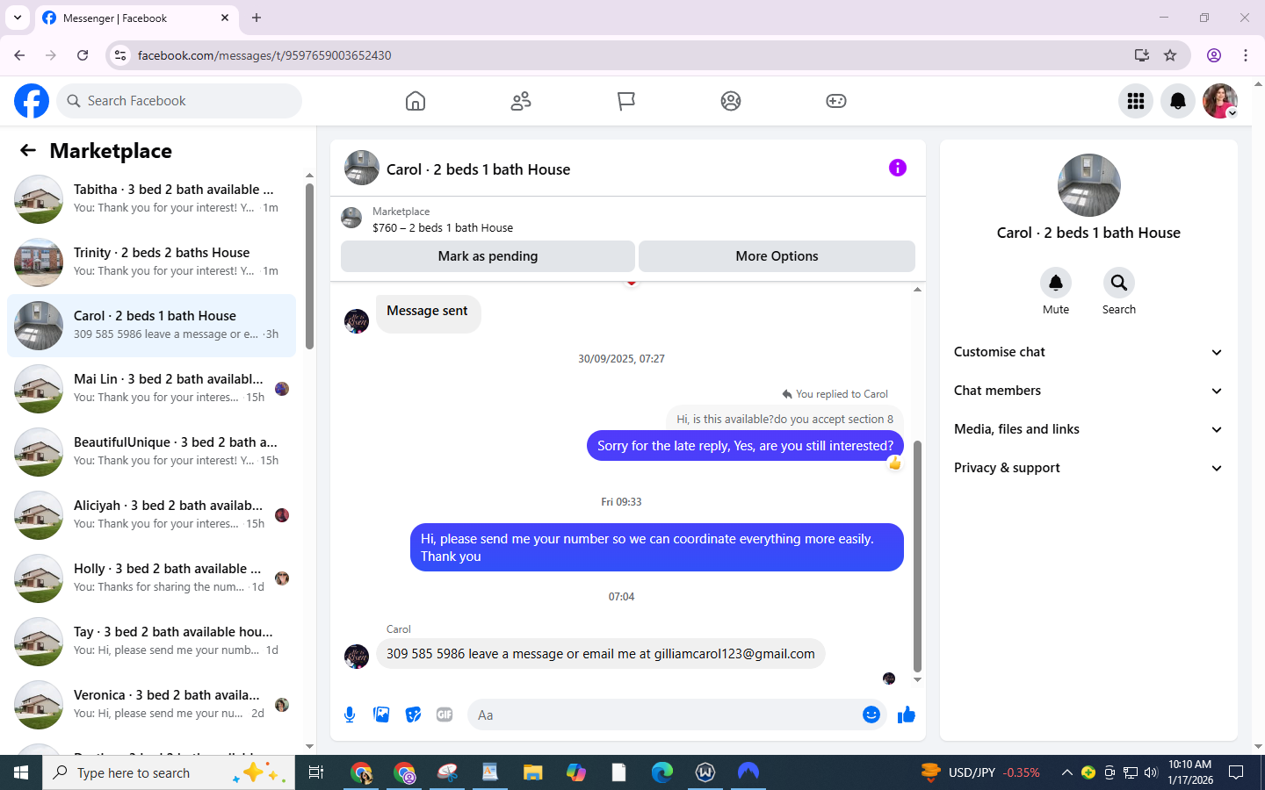Record a voice clip microphone icon
This screenshot has width=1265, height=790.
[x=350, y=715]
